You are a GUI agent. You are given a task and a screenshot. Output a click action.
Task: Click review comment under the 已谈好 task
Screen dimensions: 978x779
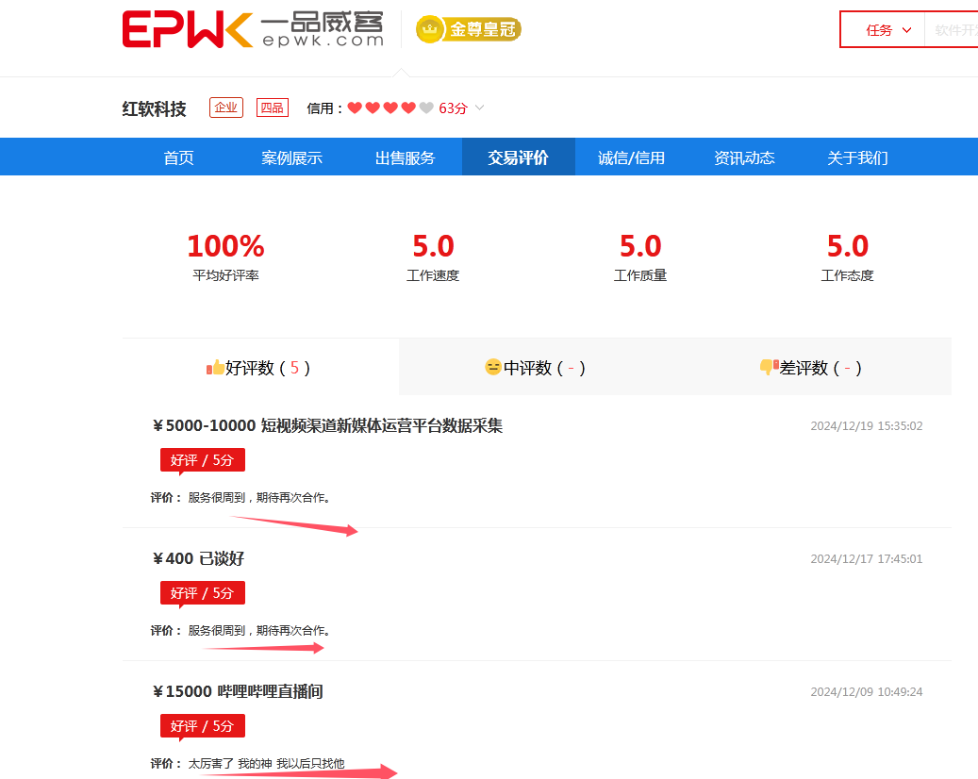pos(258,630)
